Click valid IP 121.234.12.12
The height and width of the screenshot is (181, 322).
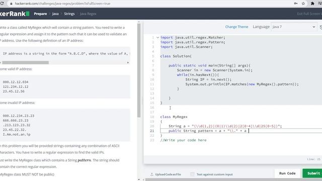pos(16,86)
